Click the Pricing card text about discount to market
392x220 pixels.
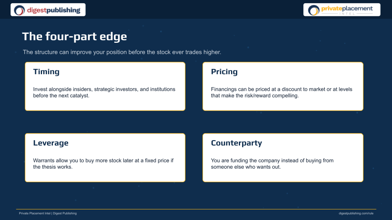pyautogui.click(x=281, y=92)
